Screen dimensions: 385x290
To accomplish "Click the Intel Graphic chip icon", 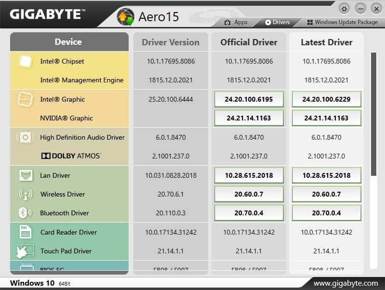I will (x=25, y=99).
